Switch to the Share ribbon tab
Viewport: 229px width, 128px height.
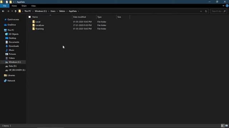tap(24, 6)
